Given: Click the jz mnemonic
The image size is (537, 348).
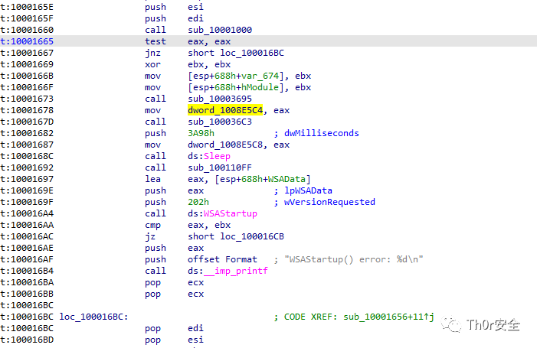Looking at the screenshot, I should click(x=150, y=236).
